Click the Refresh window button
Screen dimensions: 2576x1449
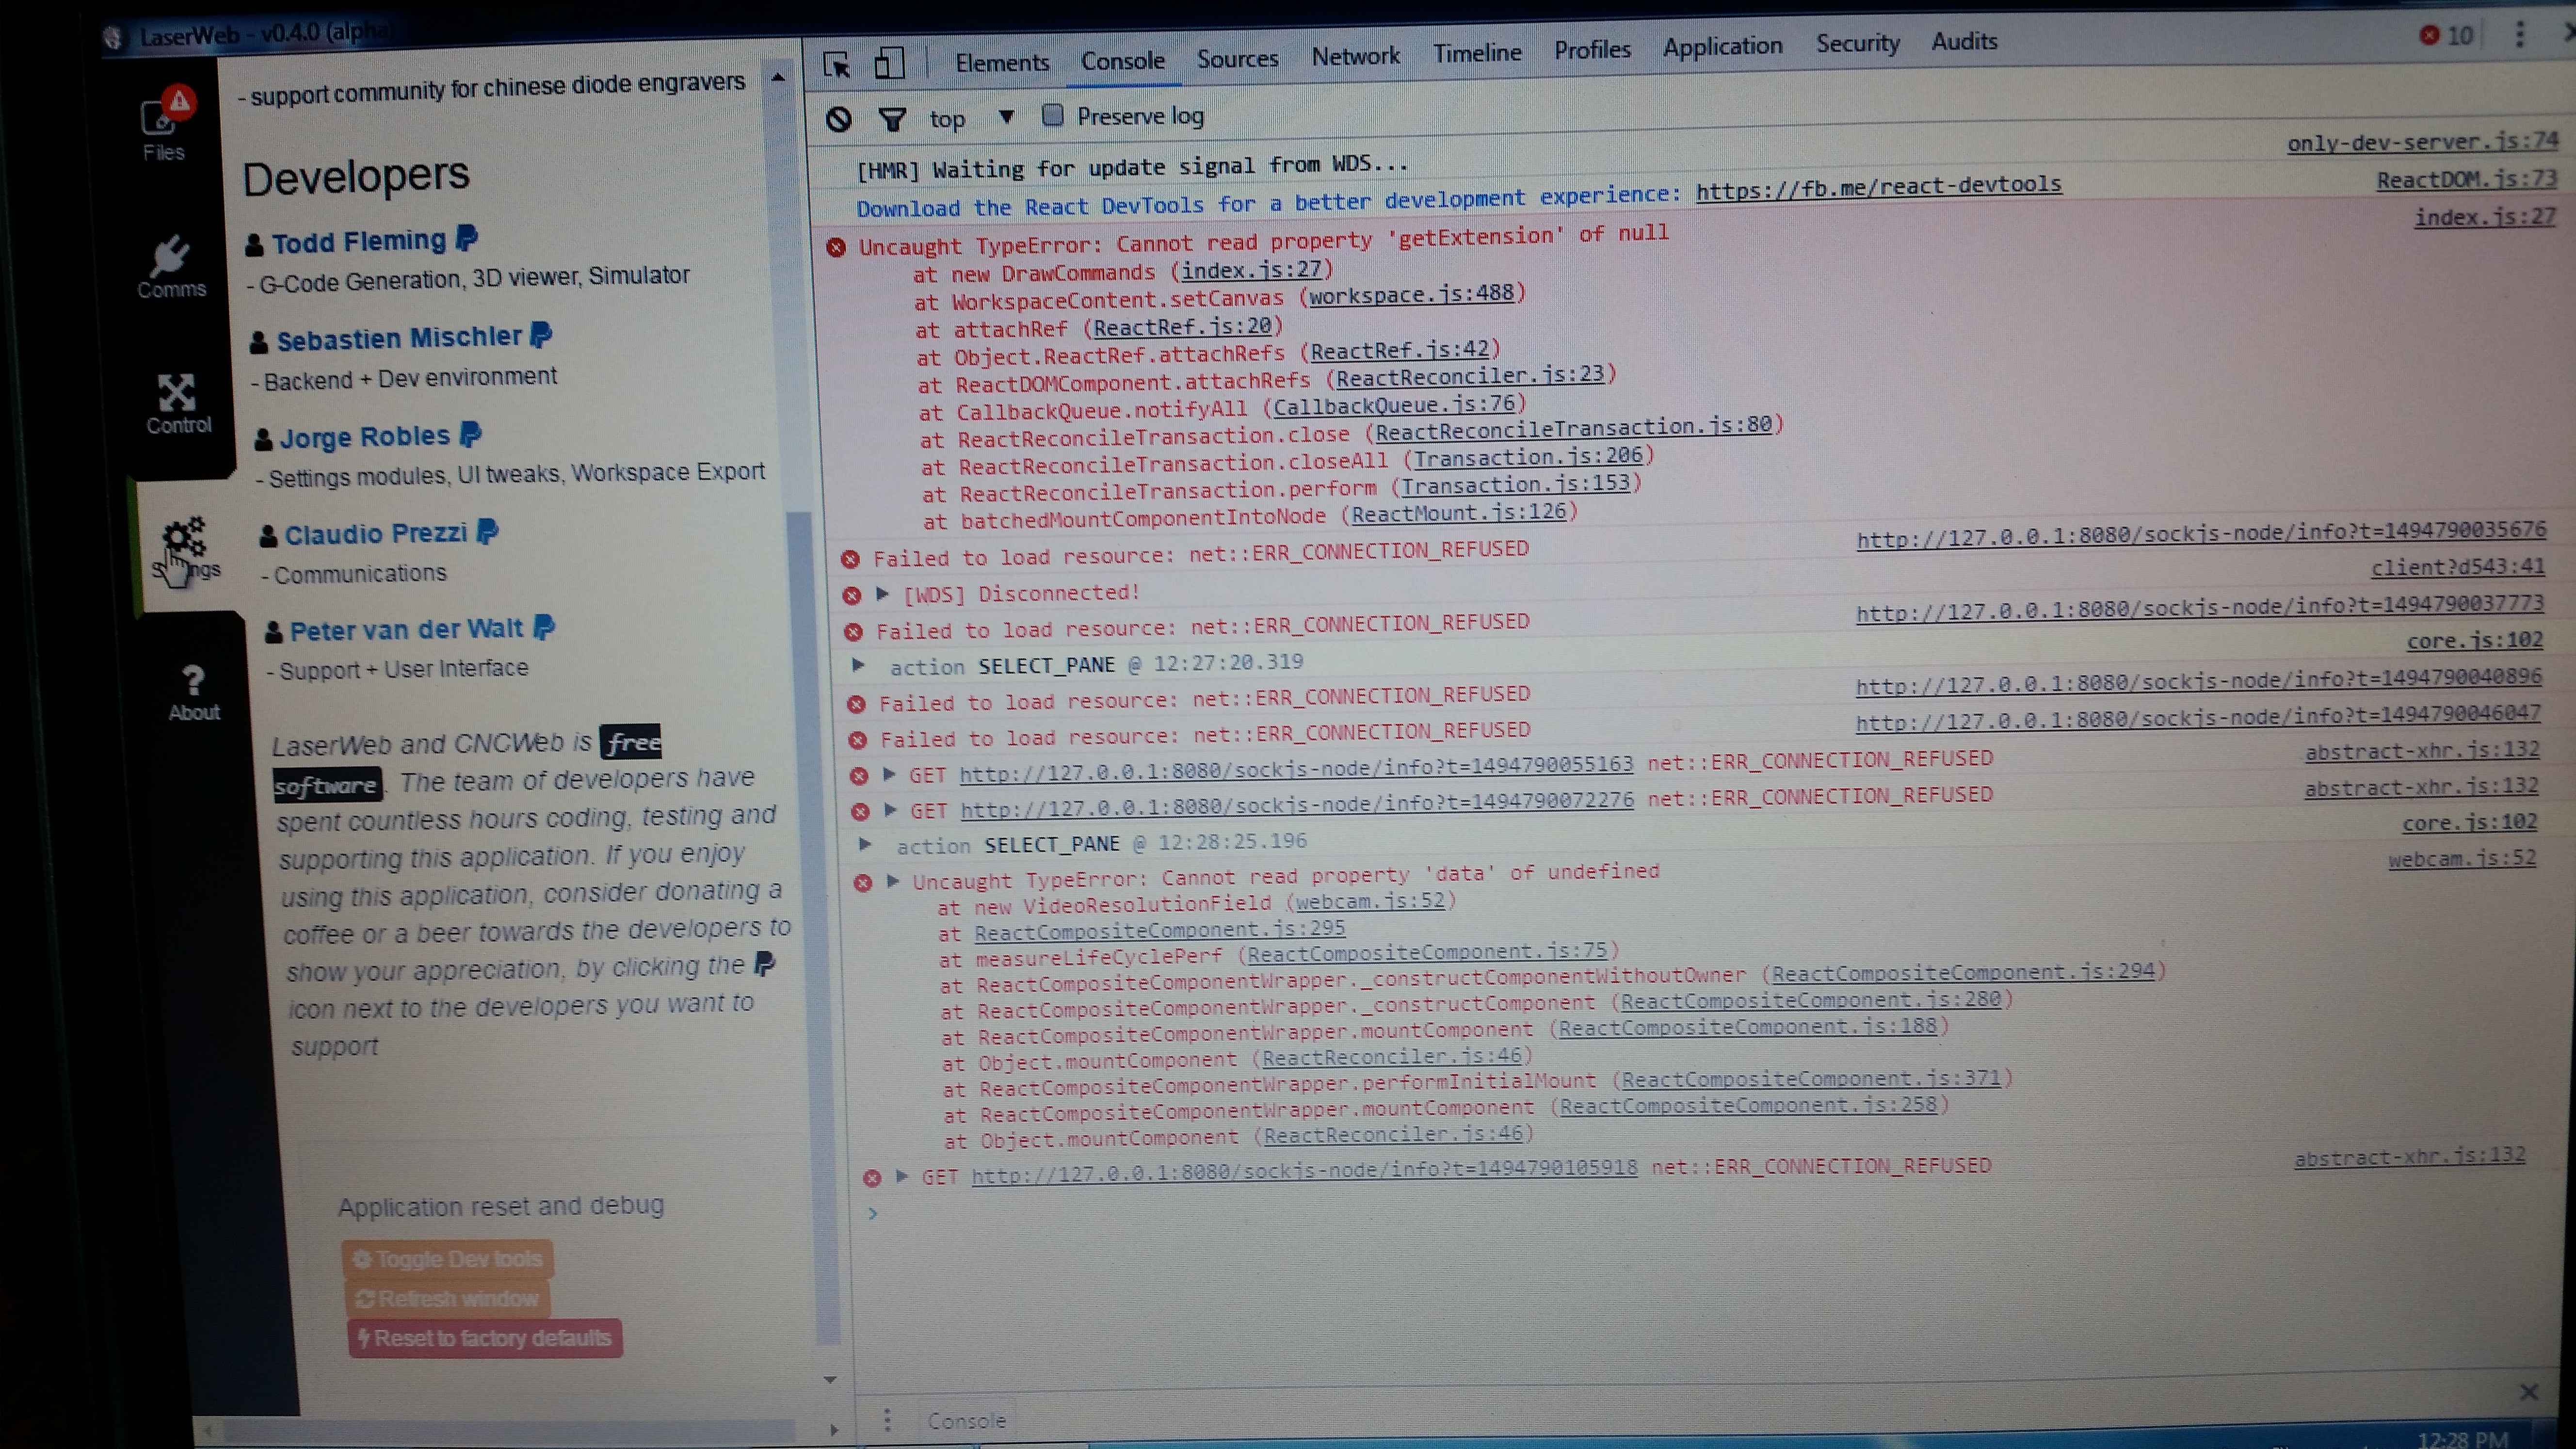click(x=447, y=1298)
